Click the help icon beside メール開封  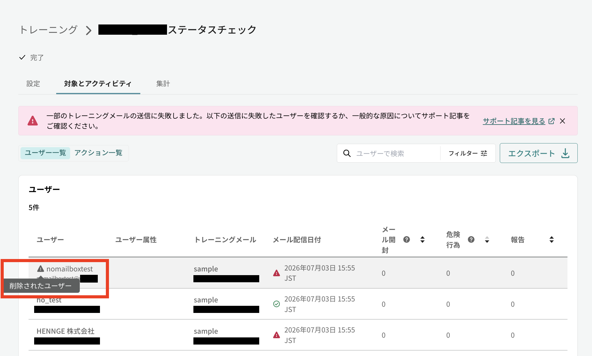[407, 240]
